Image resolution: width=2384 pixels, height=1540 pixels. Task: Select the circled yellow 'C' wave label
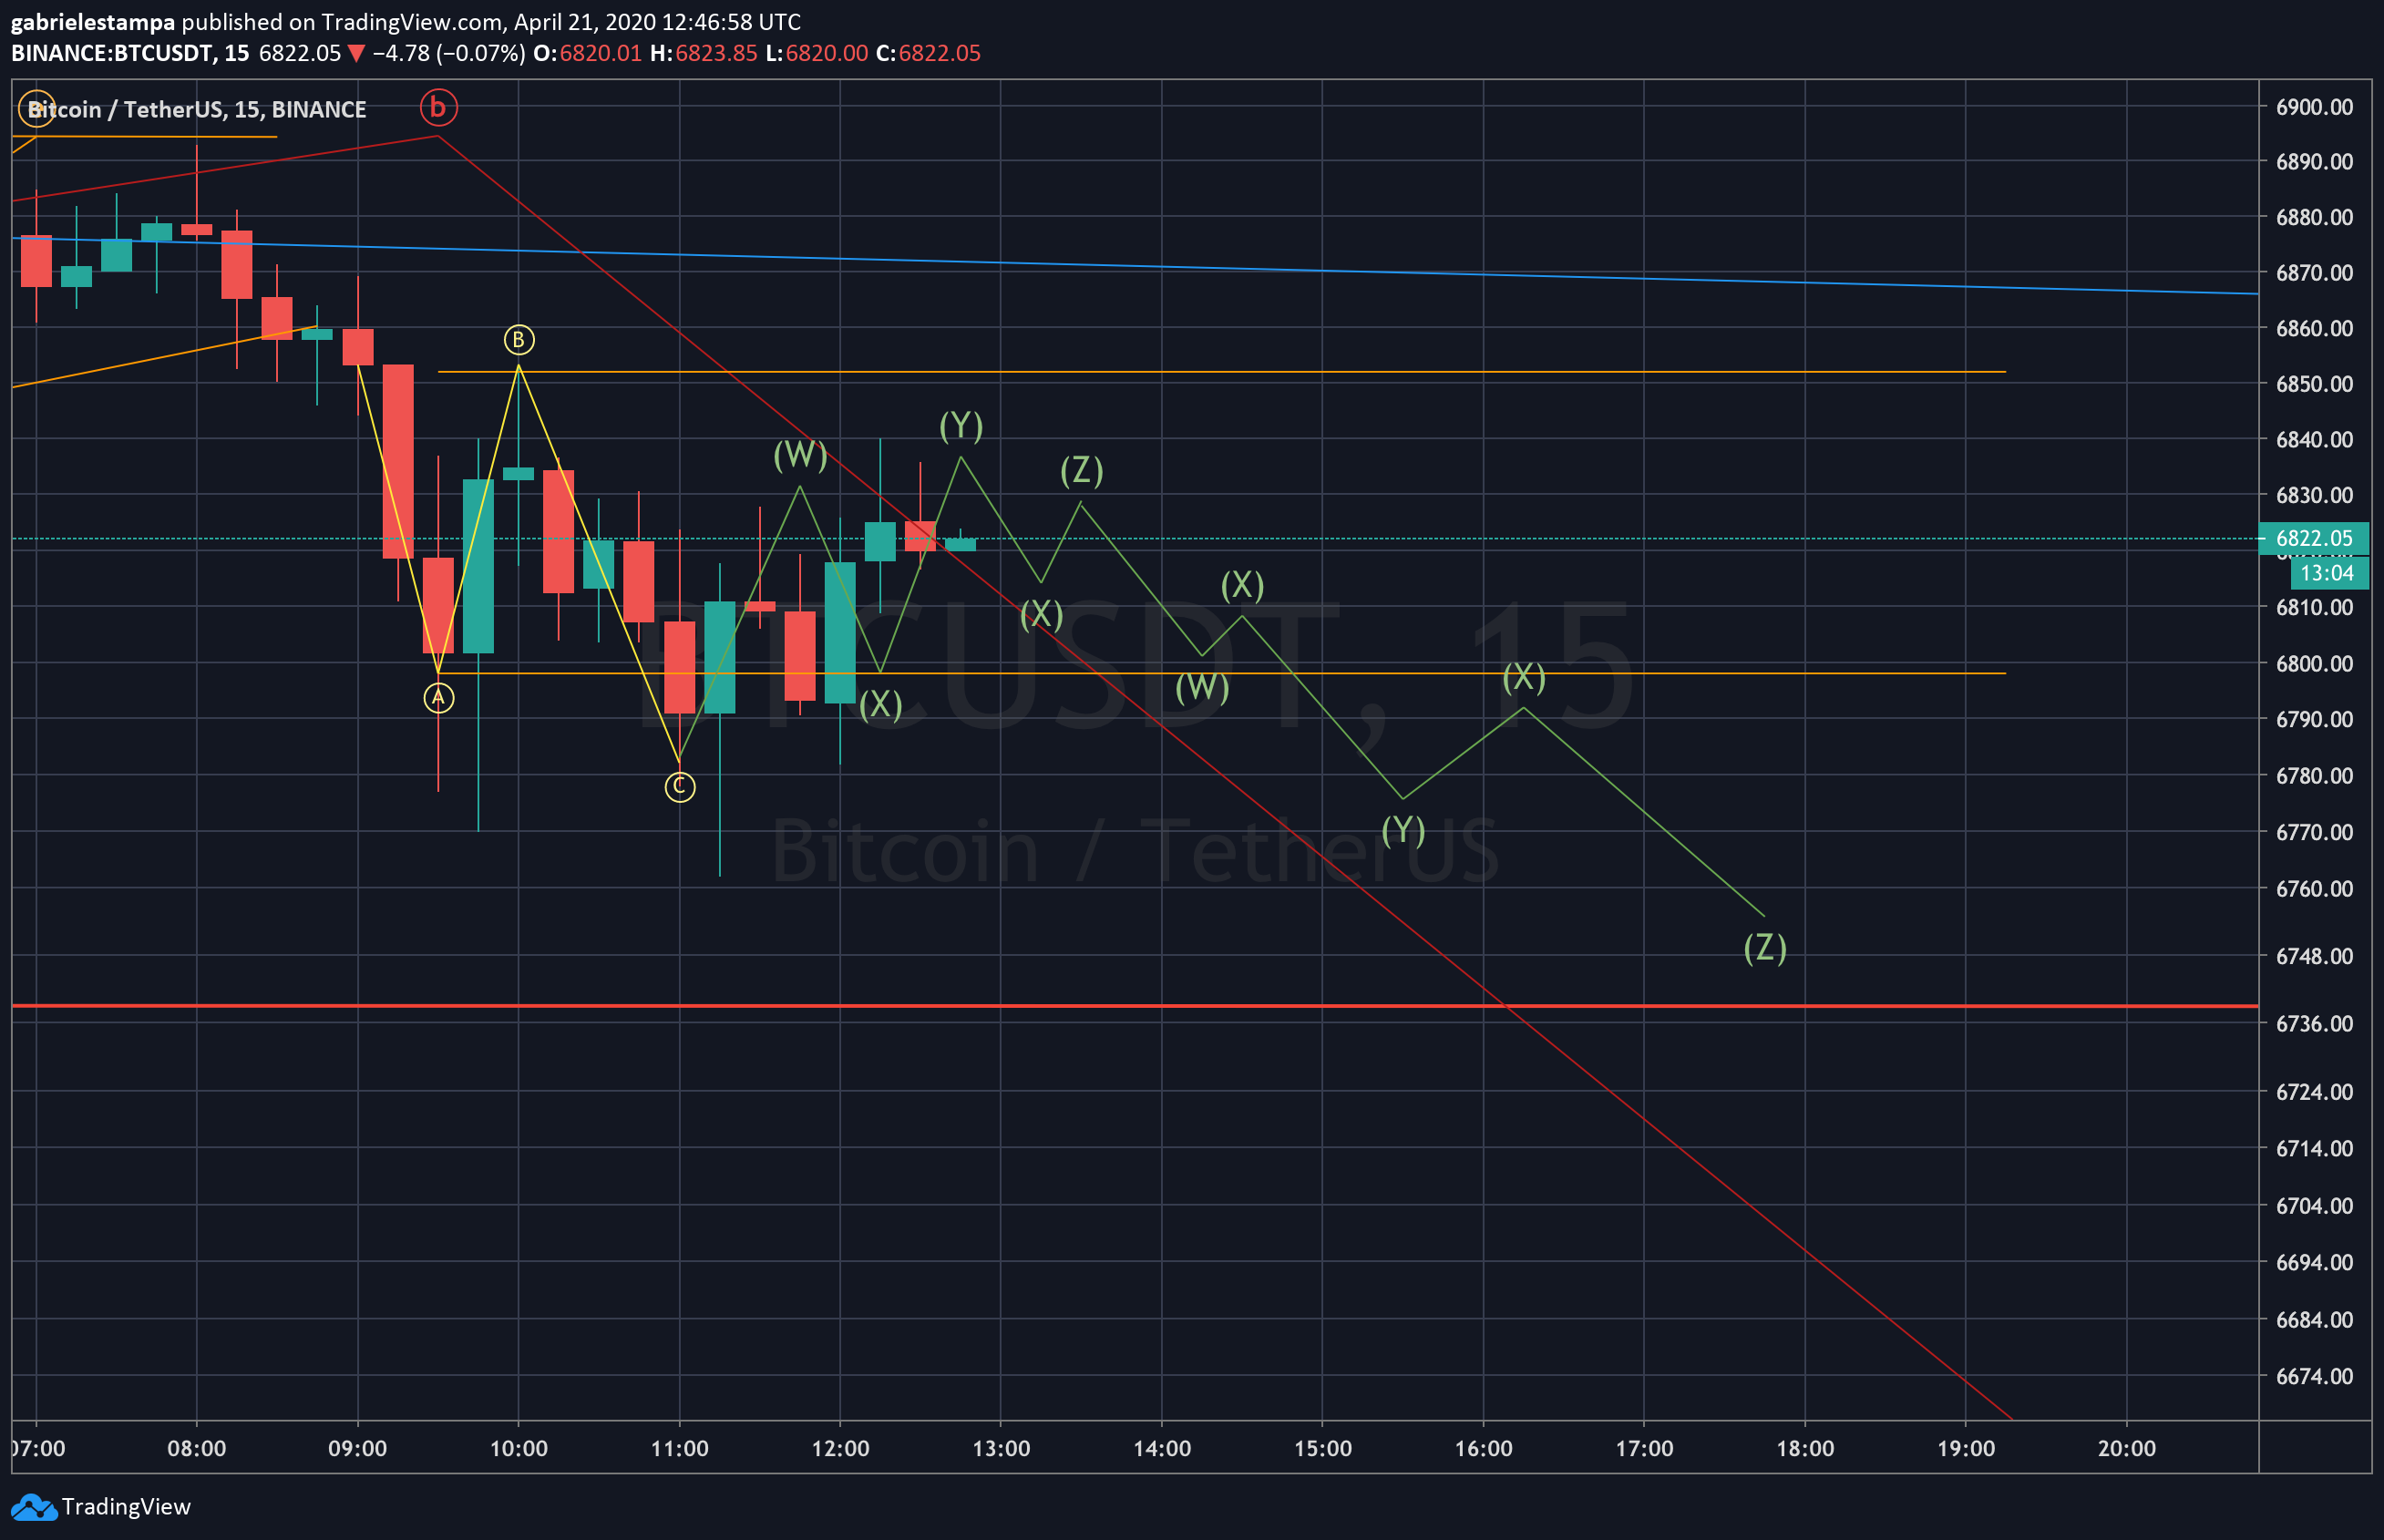point(679,787)
